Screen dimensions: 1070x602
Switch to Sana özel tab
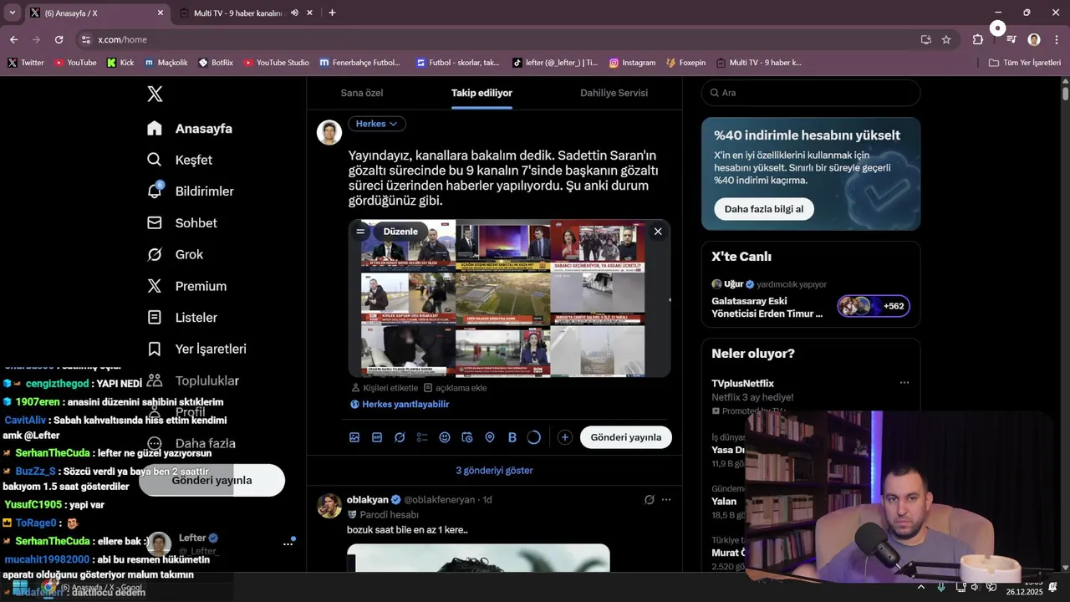coord(362,93)
